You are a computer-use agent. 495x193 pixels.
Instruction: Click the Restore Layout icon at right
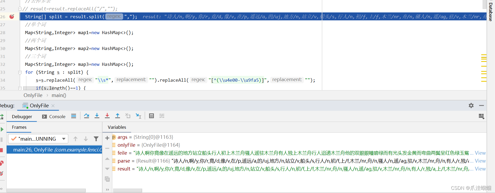pos(481,116)
